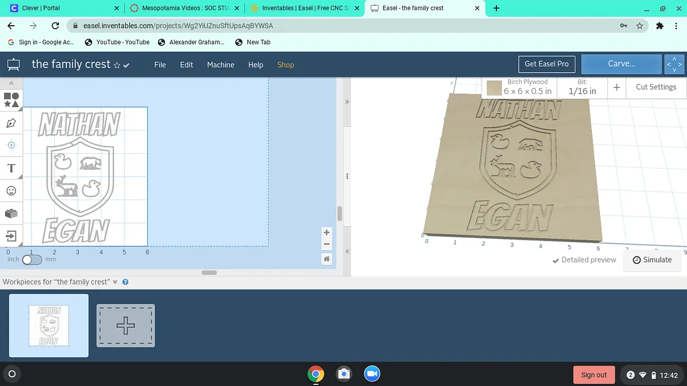Click the Import file icon

[x=11, y=236]
